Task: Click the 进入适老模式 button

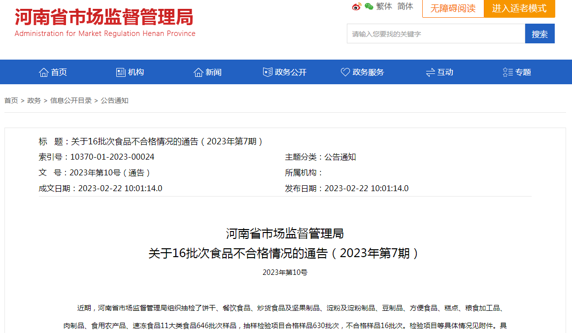Action: 519,8
